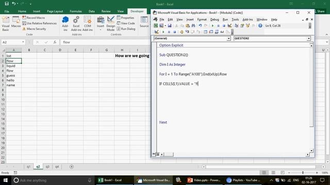330x185 pixels.
Task: Click the Excel zoom slider handle
Action: pyautogui.click(x=303, y=173)
